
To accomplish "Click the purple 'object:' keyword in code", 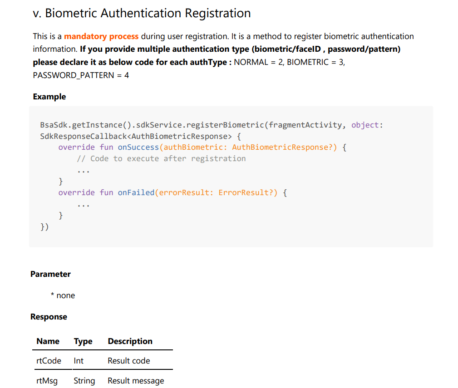I will pyautogui.click(x=367, y=125).
